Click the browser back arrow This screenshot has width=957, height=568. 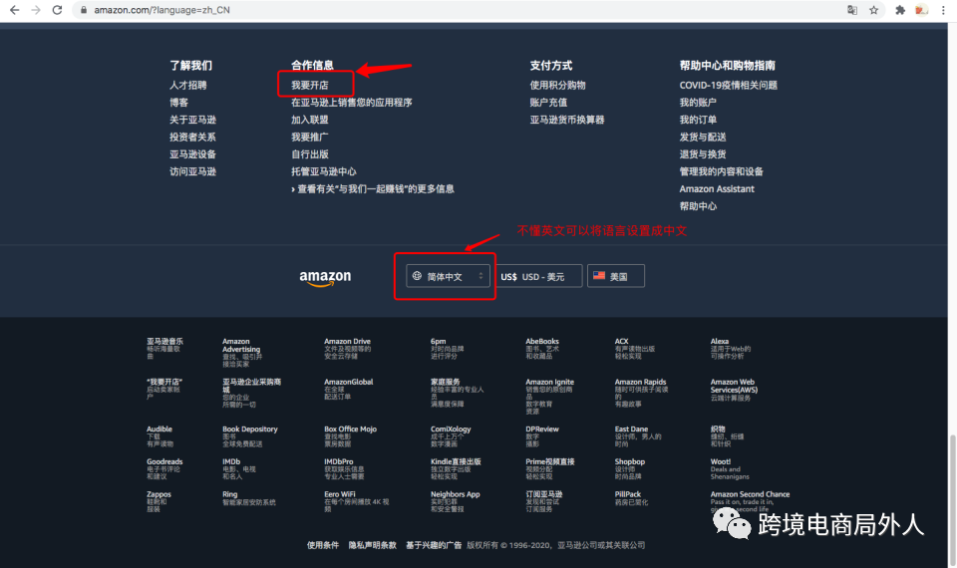(x=14, y=10)
